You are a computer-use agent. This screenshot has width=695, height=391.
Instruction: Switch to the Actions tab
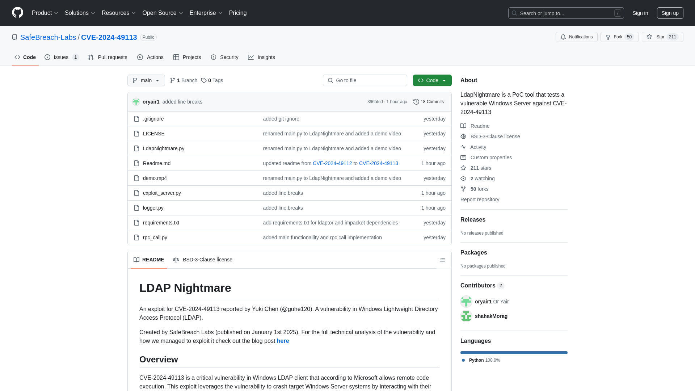(150, 57)
